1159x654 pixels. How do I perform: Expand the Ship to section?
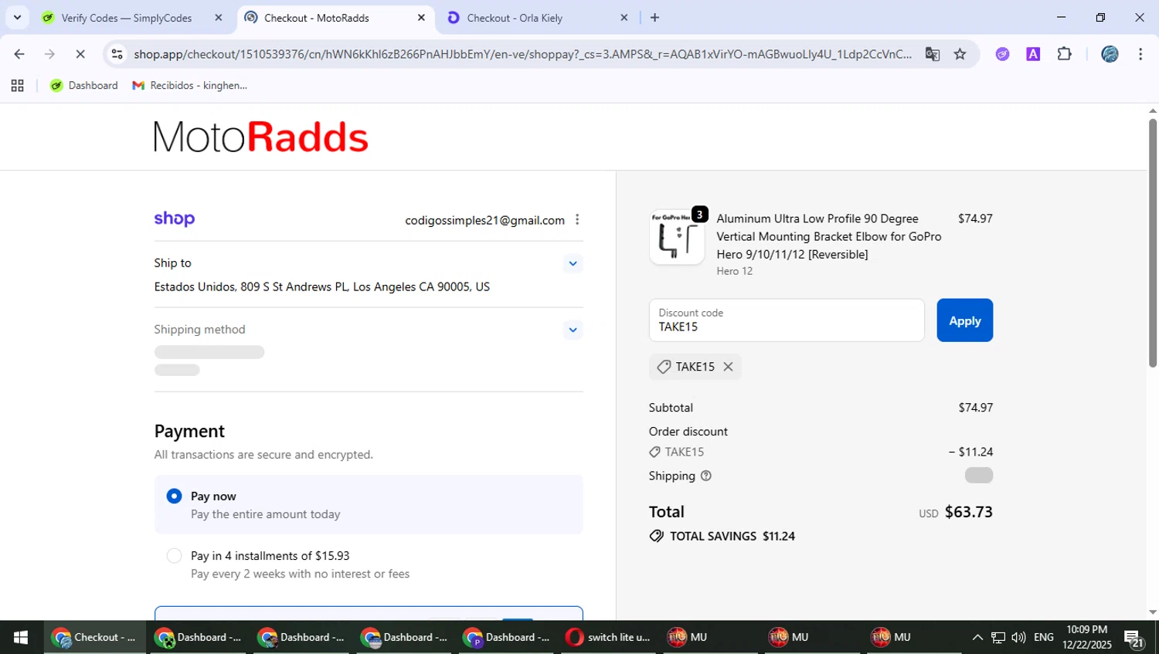point(573,263)
